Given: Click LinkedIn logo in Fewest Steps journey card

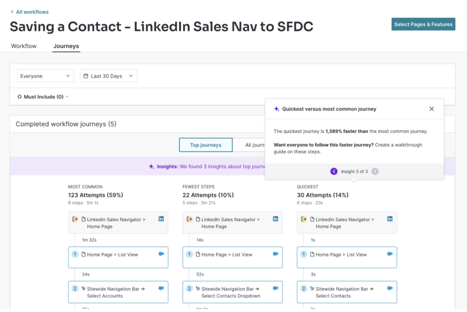Looking at the screenshot, I should (275, 219).
